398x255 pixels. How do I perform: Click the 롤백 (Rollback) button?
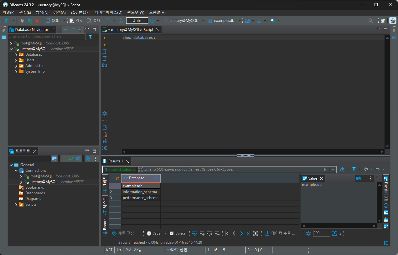point(93,21)
